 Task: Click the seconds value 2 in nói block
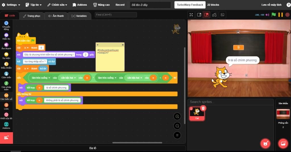point(85,55)
